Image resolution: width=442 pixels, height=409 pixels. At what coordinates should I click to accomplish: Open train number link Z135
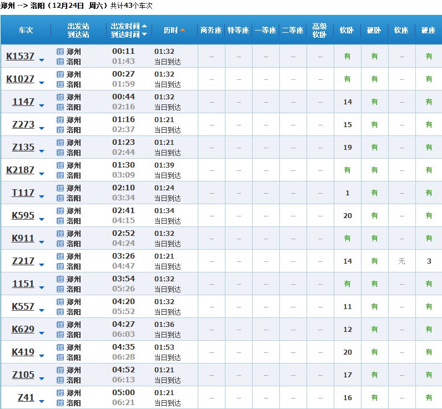23,147
